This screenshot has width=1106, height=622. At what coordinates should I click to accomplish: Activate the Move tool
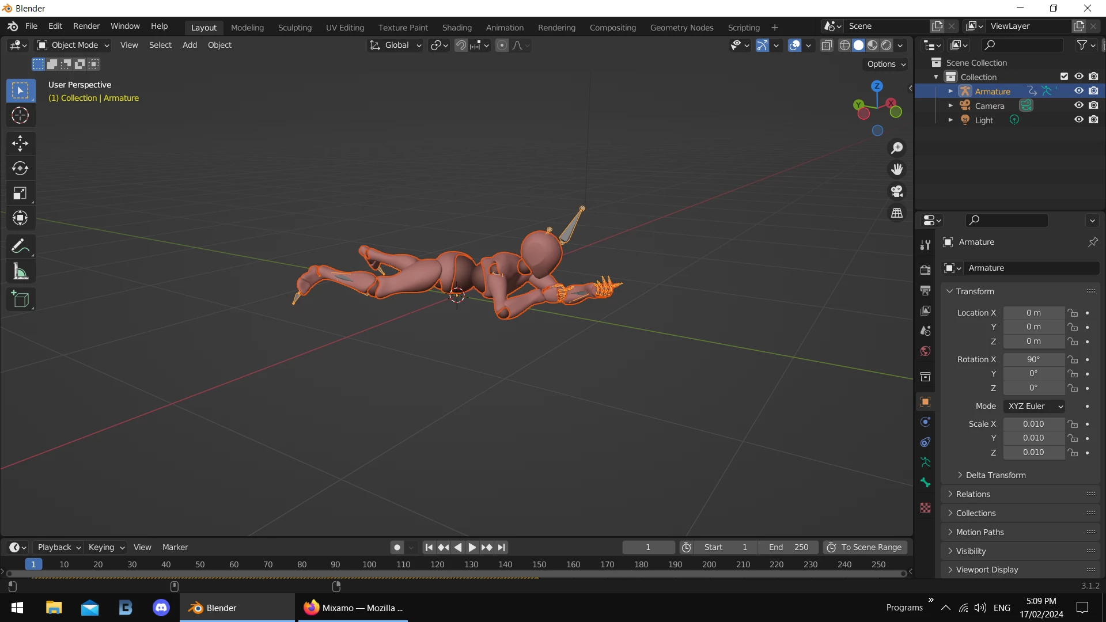coord(20,143)
